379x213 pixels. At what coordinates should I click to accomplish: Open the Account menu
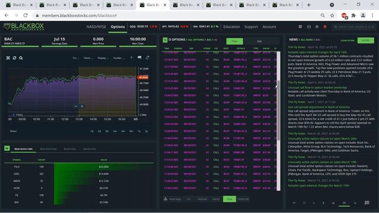(269, 27)
